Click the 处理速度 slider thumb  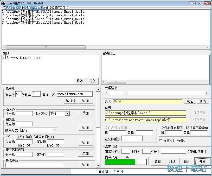pos(126,93)
